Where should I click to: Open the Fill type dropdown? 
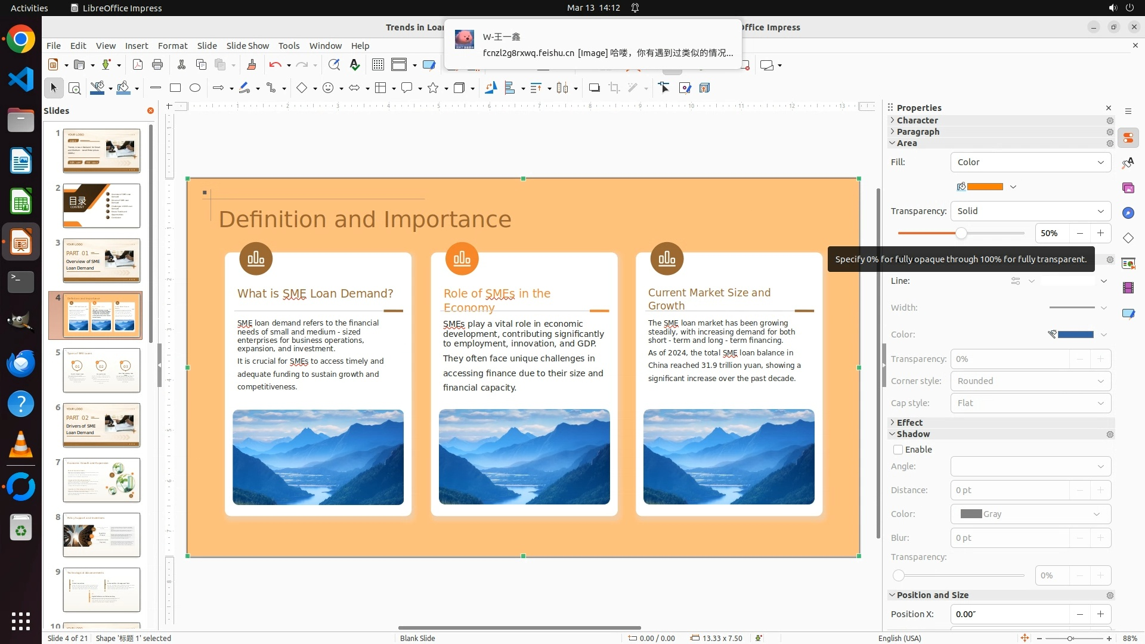(1030, 162)
